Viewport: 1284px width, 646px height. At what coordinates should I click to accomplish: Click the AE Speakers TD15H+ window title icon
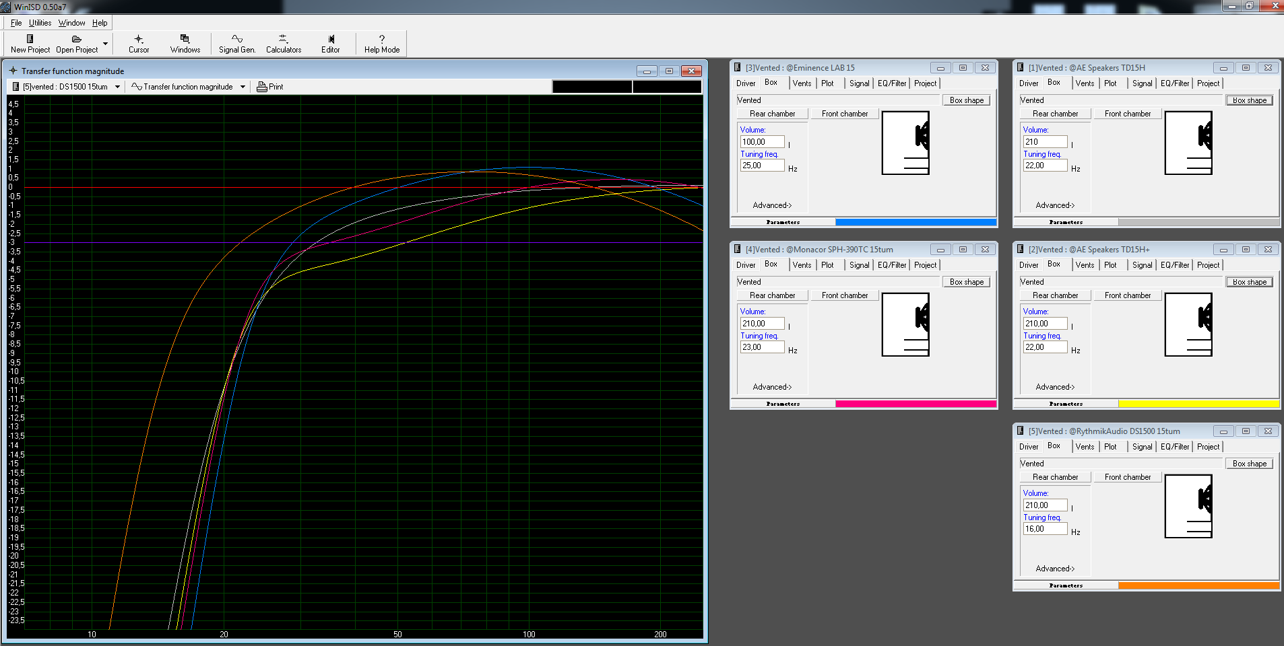(1021, 249)
